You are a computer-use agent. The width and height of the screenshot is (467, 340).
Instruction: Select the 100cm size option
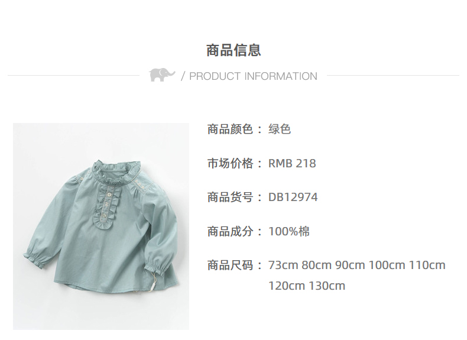(387, 265)
